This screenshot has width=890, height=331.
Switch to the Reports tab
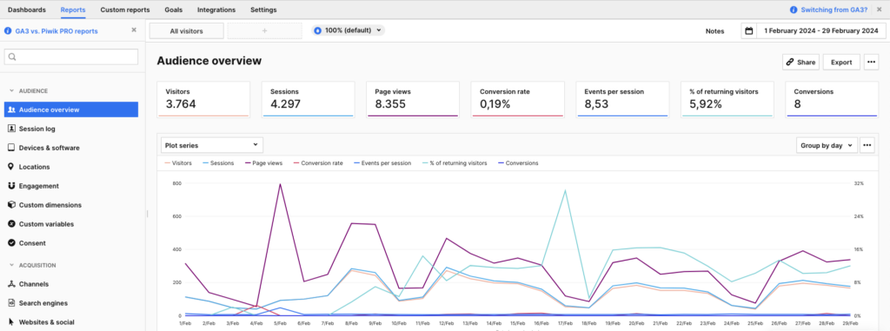pyautogui.click(x=73, y=10)
